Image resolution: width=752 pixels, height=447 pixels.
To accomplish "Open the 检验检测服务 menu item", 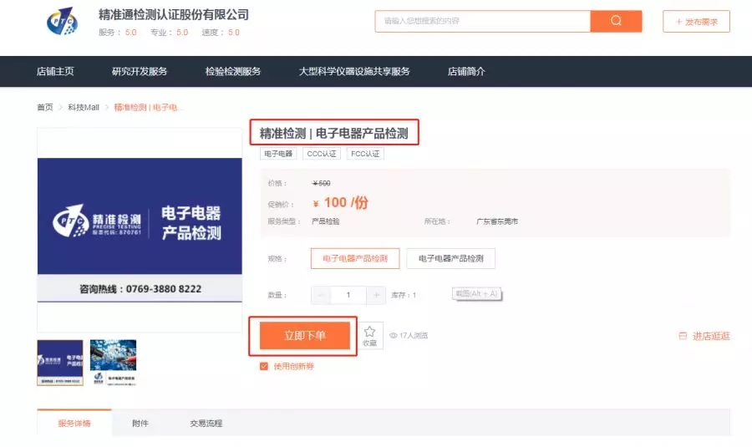I will point(232,72).
